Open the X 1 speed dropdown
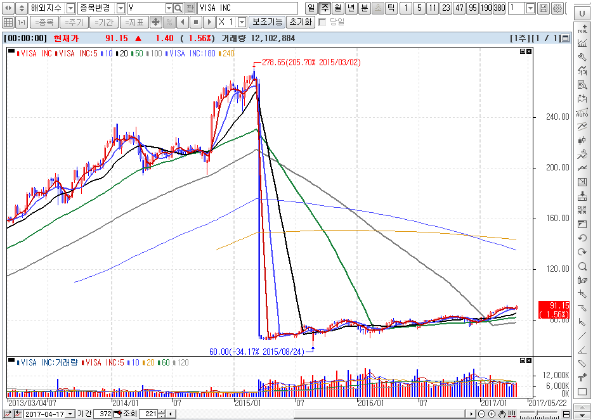The height and width of the screenshot is (420, 593). [x=242, y=22]
